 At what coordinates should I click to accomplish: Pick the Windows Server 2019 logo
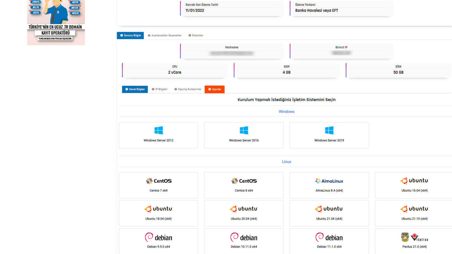[x=329, y=130]
